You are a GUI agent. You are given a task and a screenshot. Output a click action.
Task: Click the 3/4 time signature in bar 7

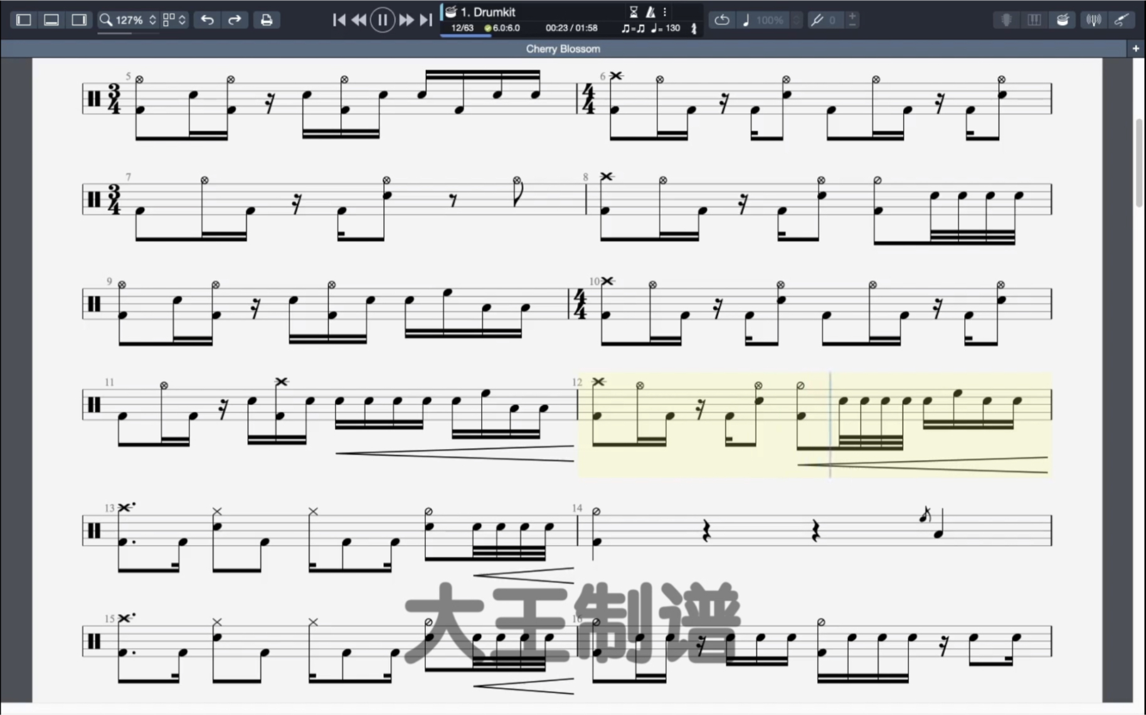click(x=114, y=201)
